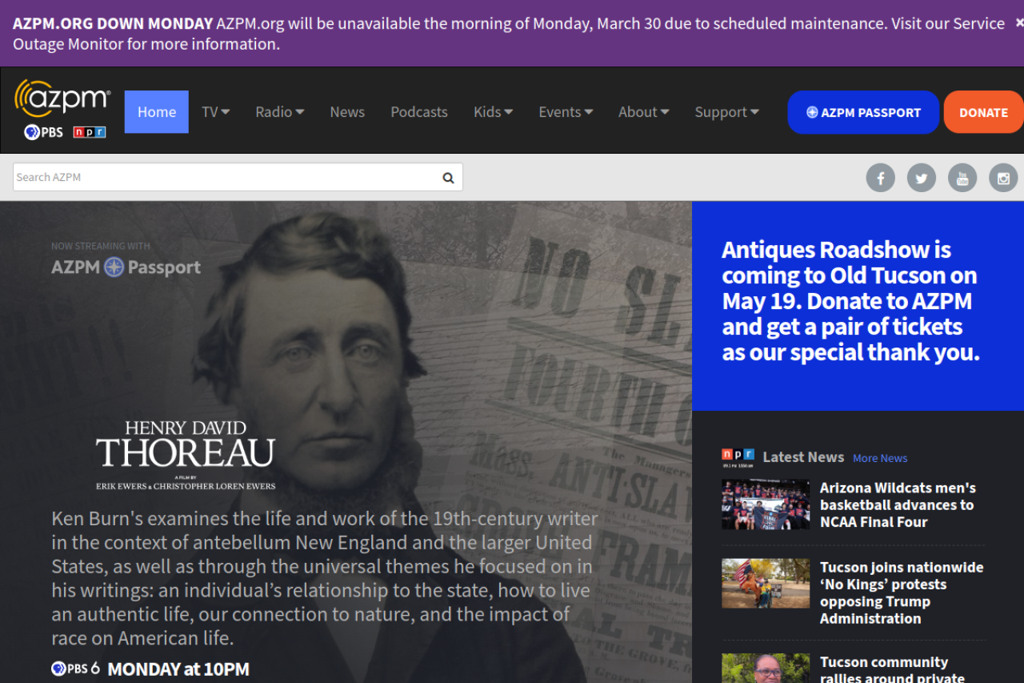
Task: Click in the Search AZPM field
Action: 224,178
